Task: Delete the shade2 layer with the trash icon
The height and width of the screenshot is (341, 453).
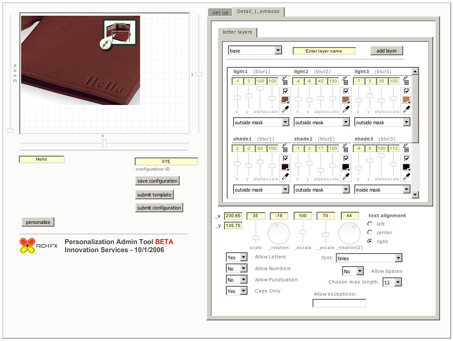Action: click(345, 148)
